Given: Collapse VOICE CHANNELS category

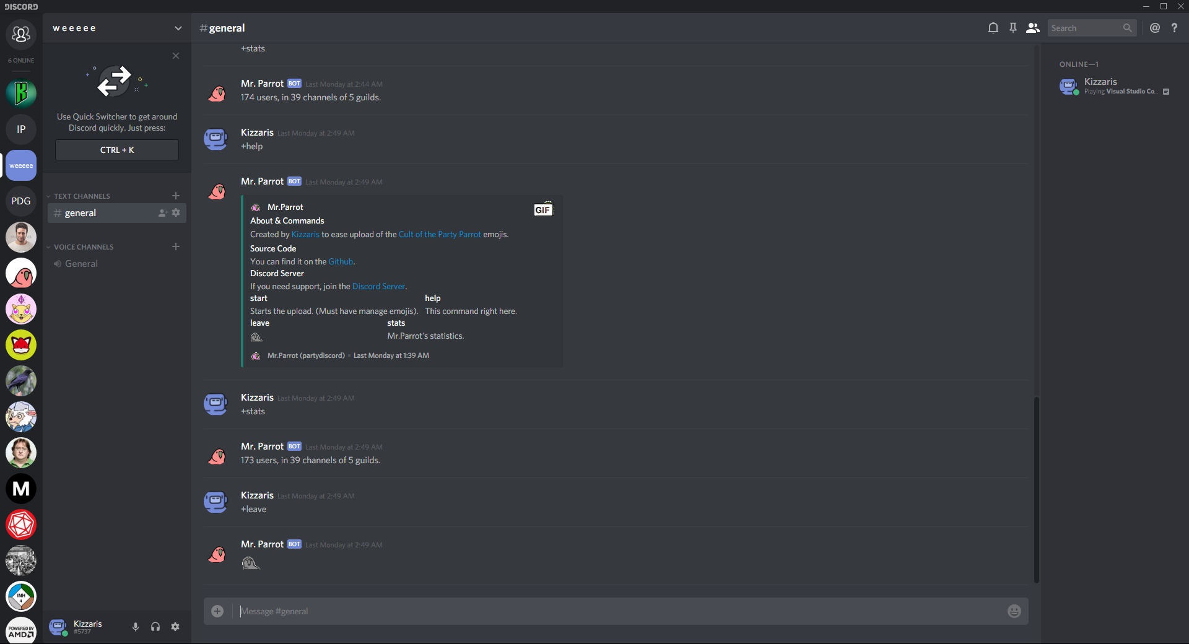Looking at the screenshot, I should (x=84, y=247).
